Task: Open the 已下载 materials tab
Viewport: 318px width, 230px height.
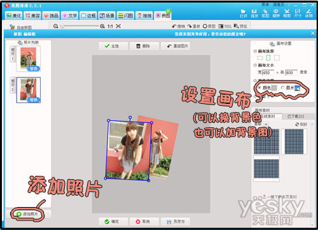Action: (296, 116)
